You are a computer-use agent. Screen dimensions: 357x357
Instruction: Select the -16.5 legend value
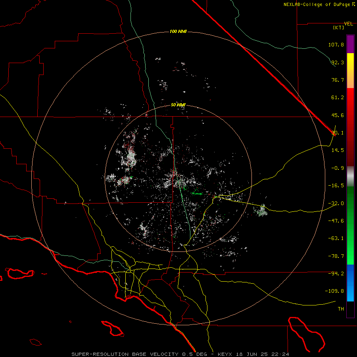[x=336, y=186]
